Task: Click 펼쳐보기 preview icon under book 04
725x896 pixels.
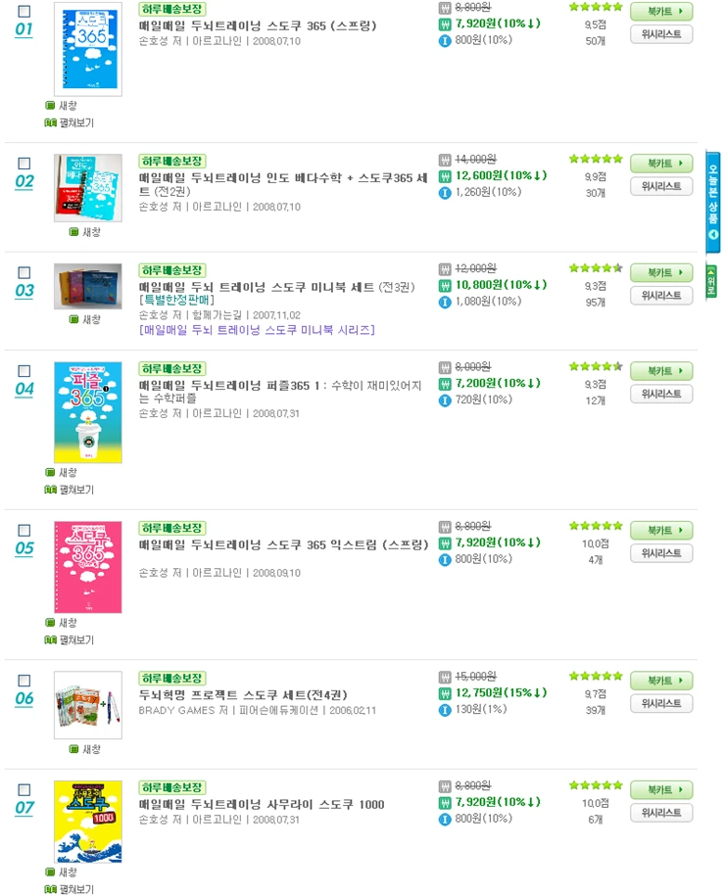Action: tap(50, 490)
